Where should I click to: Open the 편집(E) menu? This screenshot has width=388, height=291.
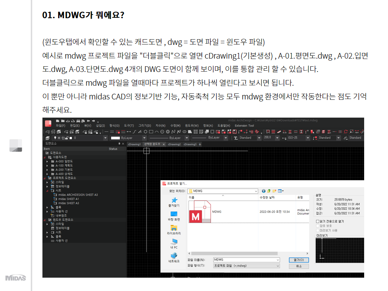tap(75, 126)
